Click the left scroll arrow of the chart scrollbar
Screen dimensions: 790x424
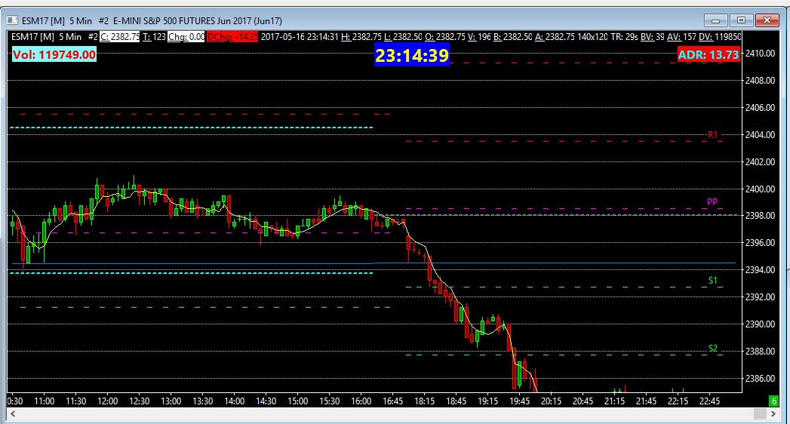point(13,413)
